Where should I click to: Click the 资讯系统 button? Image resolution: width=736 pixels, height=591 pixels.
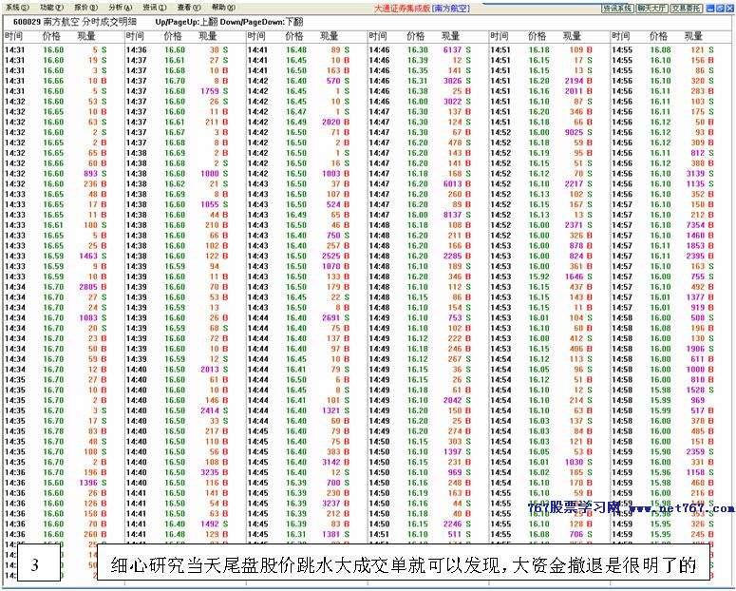pos(616,8)
